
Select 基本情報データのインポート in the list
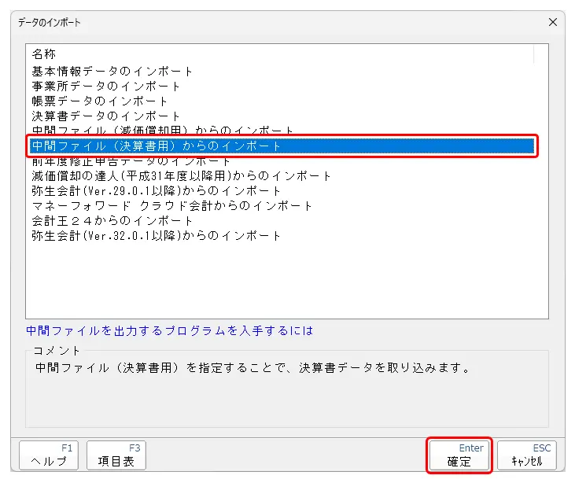click(x=112, y=71)
